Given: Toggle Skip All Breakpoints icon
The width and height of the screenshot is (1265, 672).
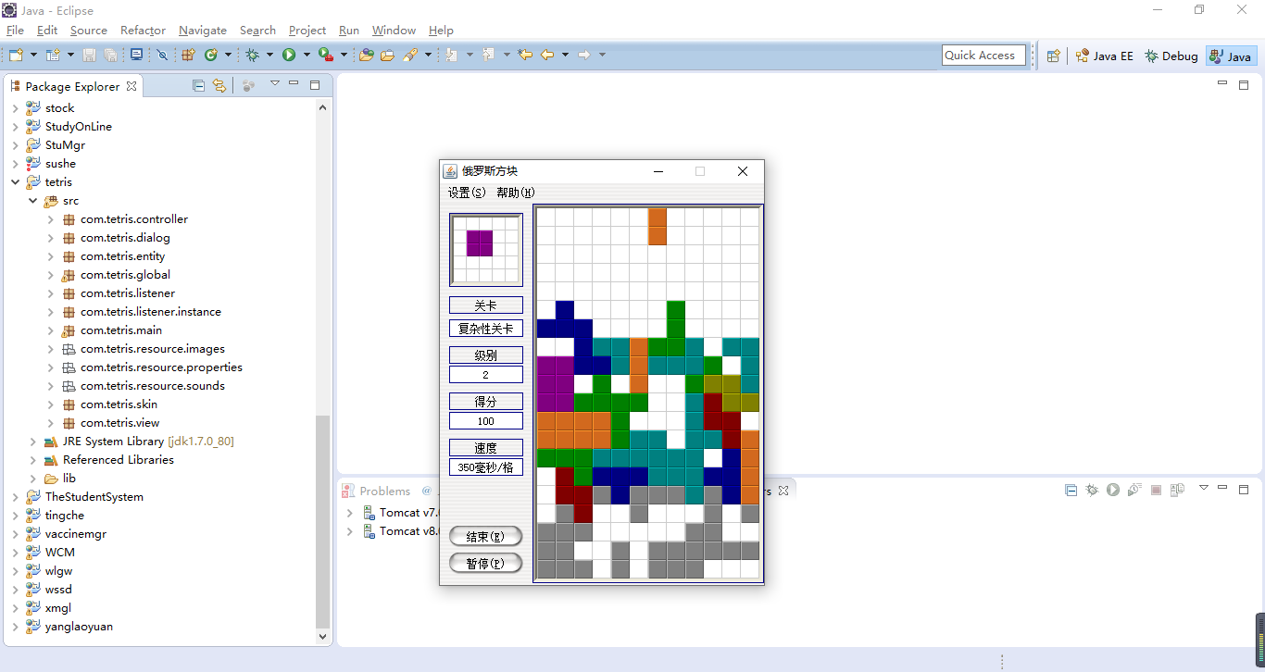Looking at the screenshot, I should point(162,56).
